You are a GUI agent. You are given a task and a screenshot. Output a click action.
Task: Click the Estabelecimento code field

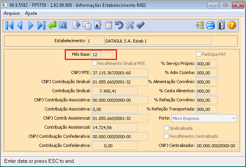coord(95,41)
